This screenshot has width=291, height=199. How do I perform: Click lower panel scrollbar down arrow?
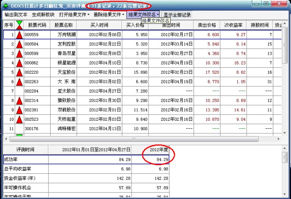tap(285, 194)
